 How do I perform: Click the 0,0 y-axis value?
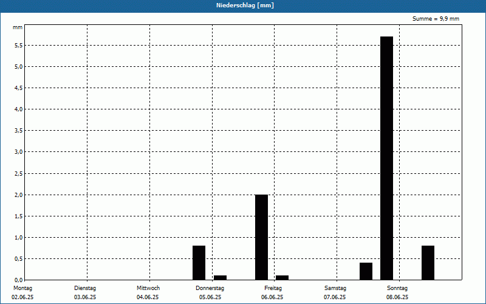point(19,280)
